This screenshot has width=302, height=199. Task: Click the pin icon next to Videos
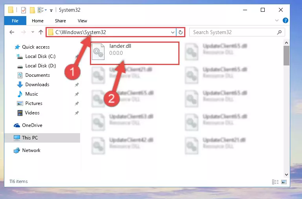(77, 113)
